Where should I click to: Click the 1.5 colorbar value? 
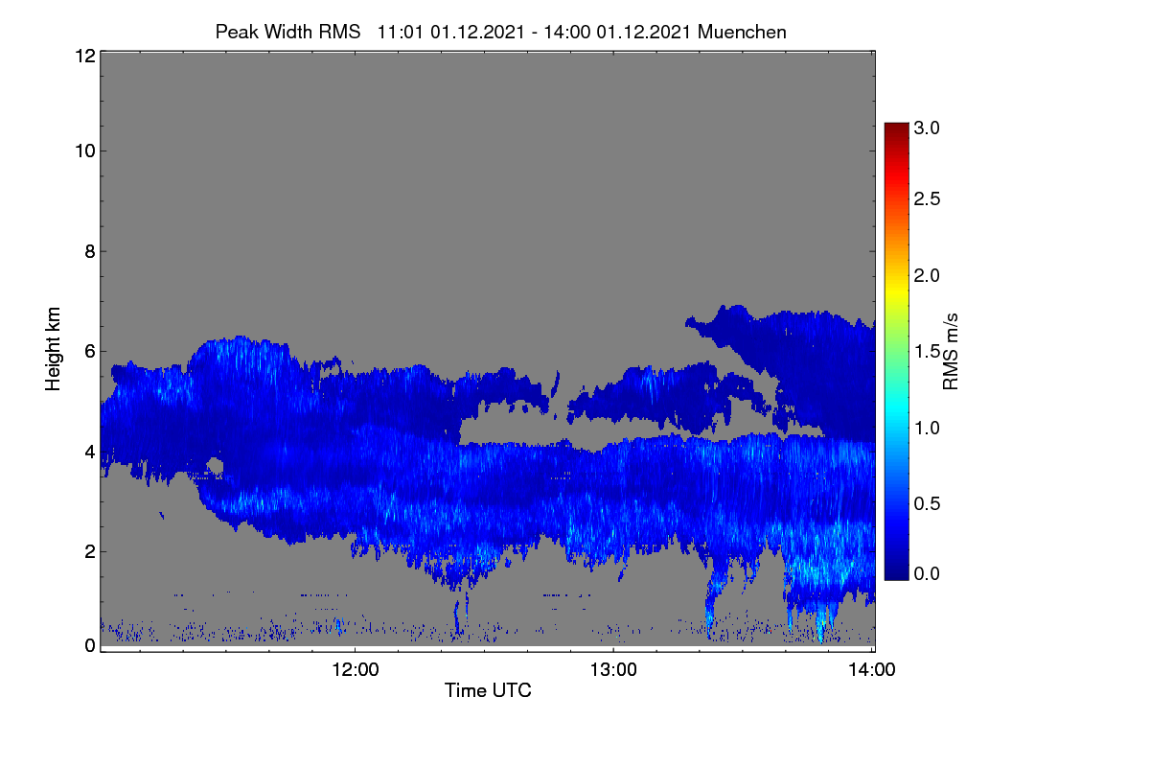pyautogui.click(x=927, y=351)
